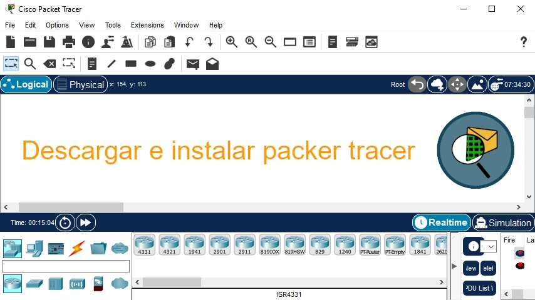The width and height of the screenshot is (535, 300).
Task: Pick the Inspect magnifier tool
Action: click(30, 64)
